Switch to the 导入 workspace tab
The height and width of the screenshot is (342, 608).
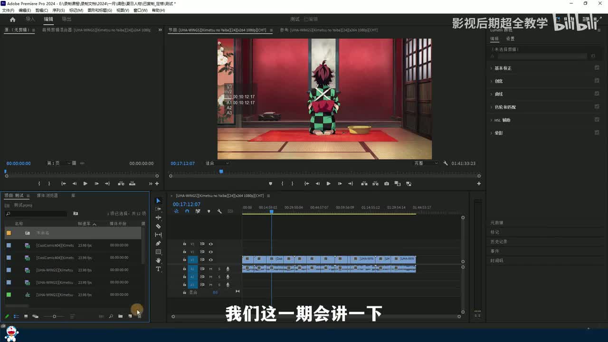30,19
